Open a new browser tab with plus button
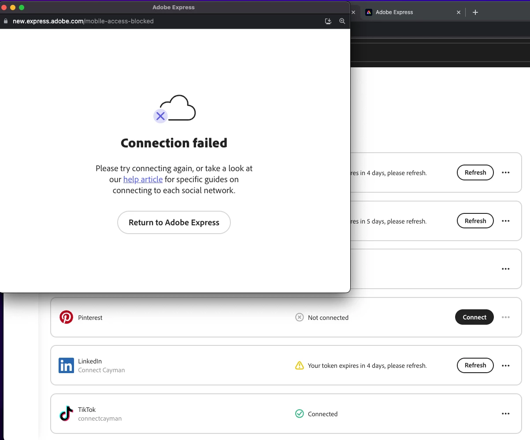 tap(475, 12)
